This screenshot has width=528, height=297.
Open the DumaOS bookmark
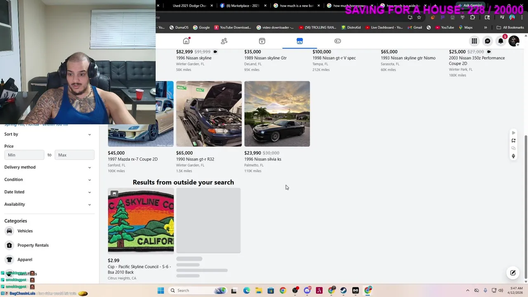(x=179, y=28)
